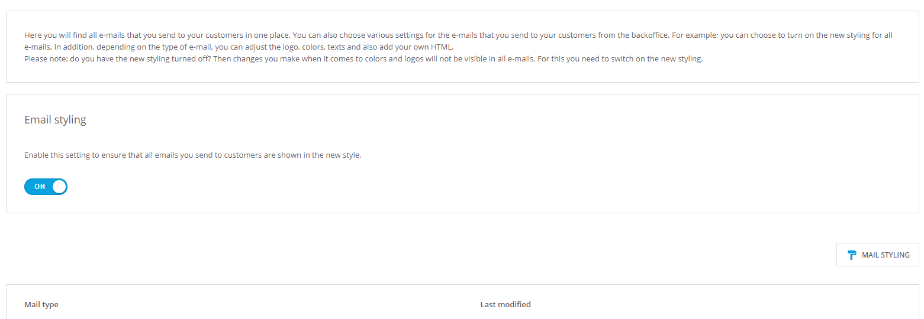Sort by the Mail type column header
The height and width of the screenshot is (319, 924).
(41, 305)
